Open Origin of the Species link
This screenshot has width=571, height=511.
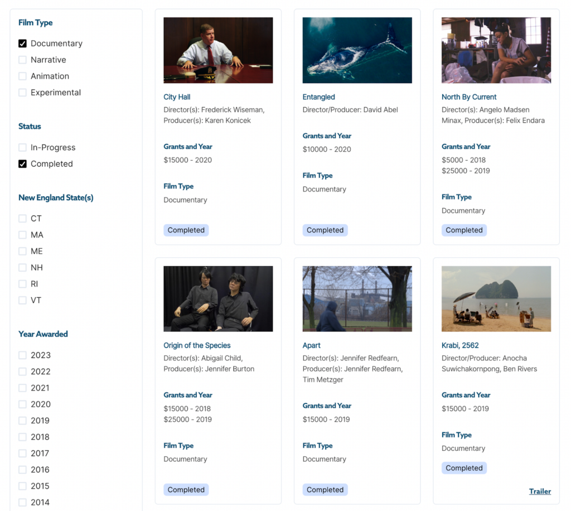(x=197, y=345)
